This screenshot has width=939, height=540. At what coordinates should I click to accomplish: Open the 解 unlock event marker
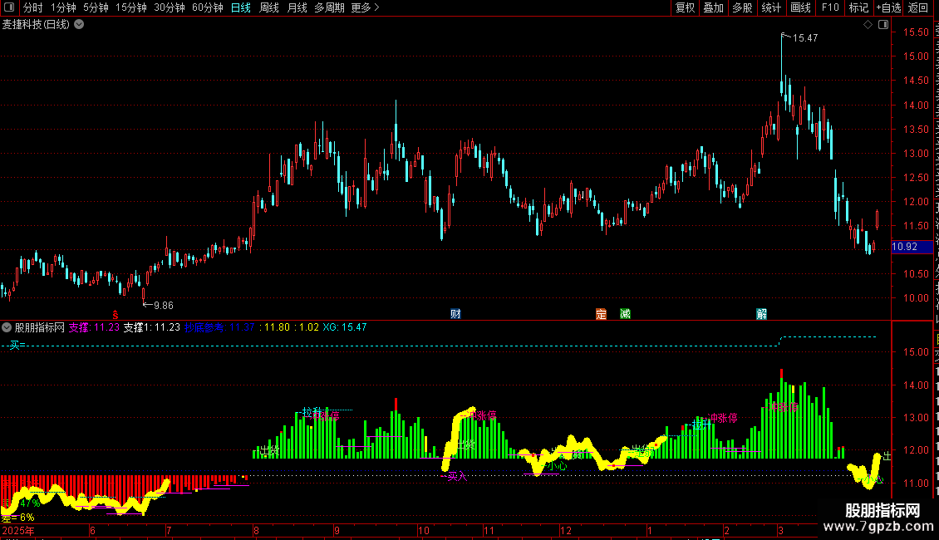pyautogui.click(x=762, y=314)
